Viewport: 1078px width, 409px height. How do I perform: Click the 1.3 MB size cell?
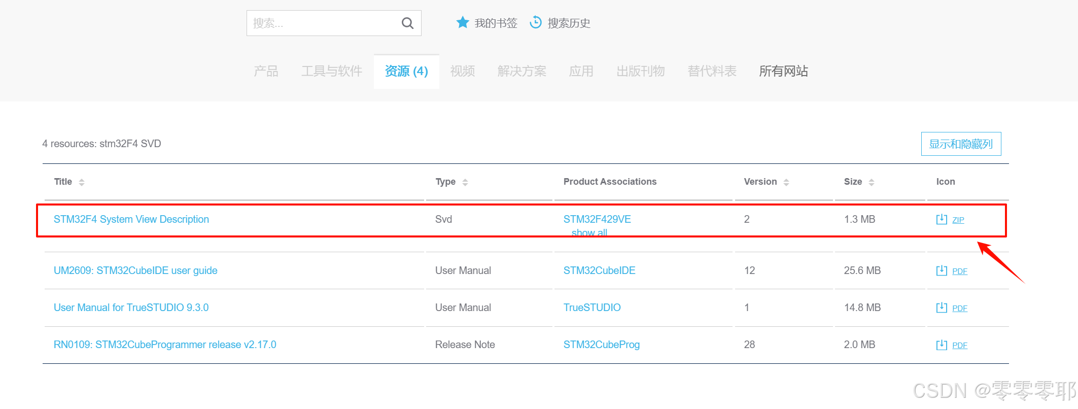click(x=859, y=219)
